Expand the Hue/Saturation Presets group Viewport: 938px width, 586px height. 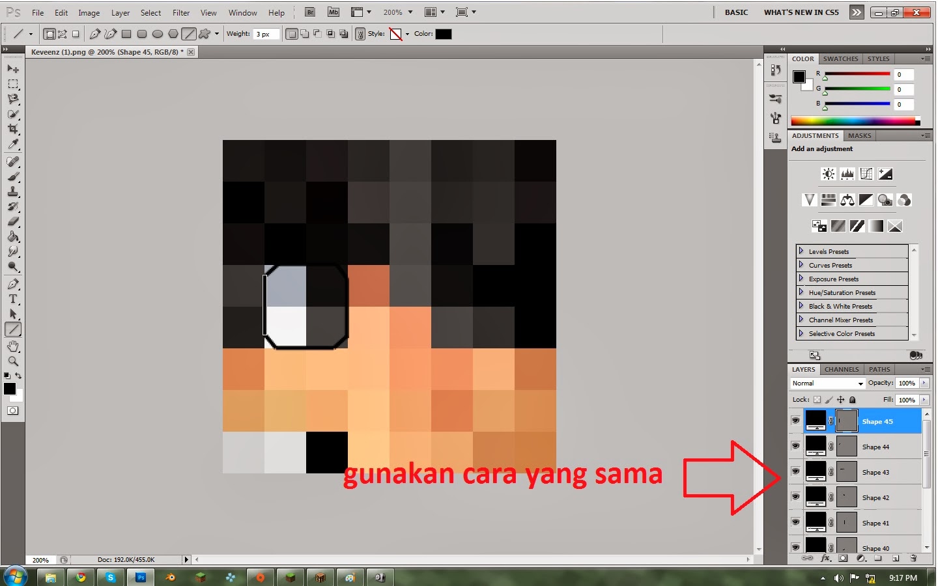pos(801,292)
